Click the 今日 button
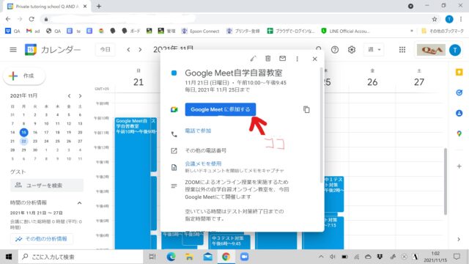This screenshot has width=469, height=264. coord(105,50)
